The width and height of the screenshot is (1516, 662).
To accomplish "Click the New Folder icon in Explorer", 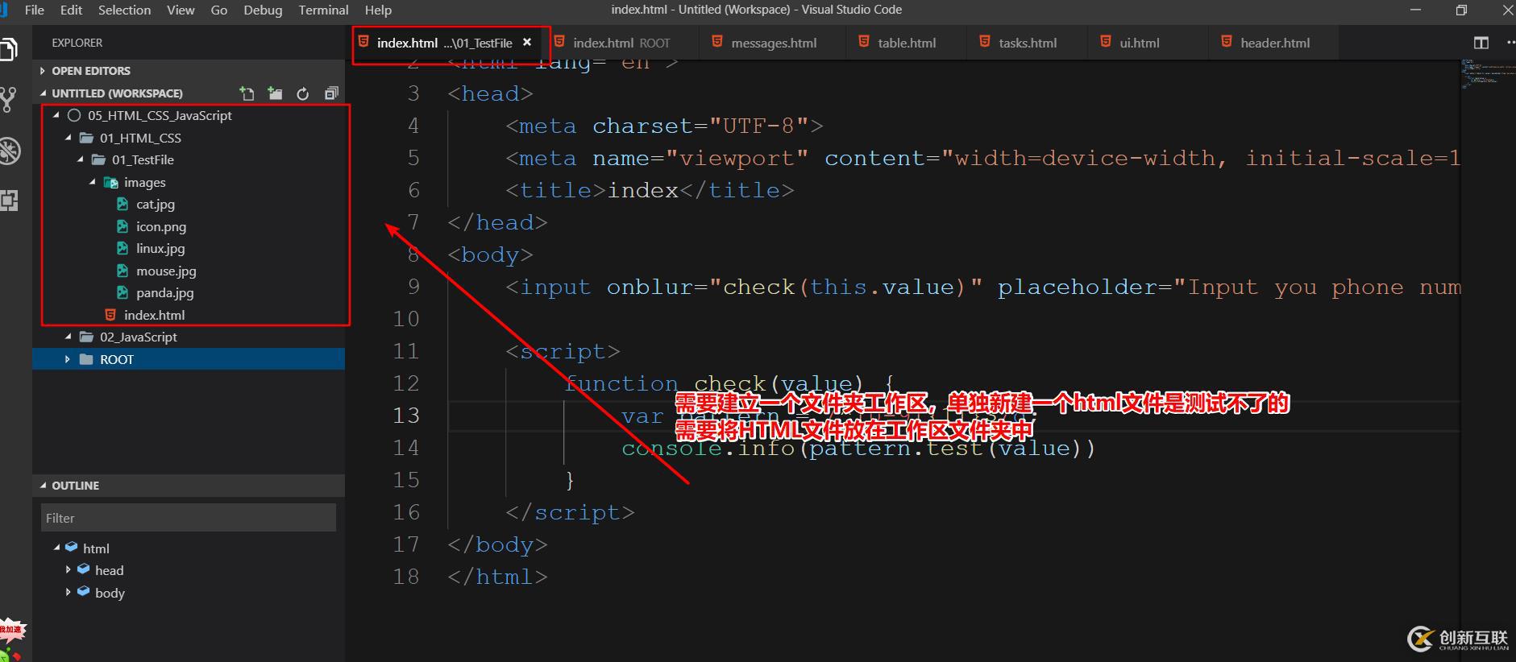I will click(x=275, y=93).
